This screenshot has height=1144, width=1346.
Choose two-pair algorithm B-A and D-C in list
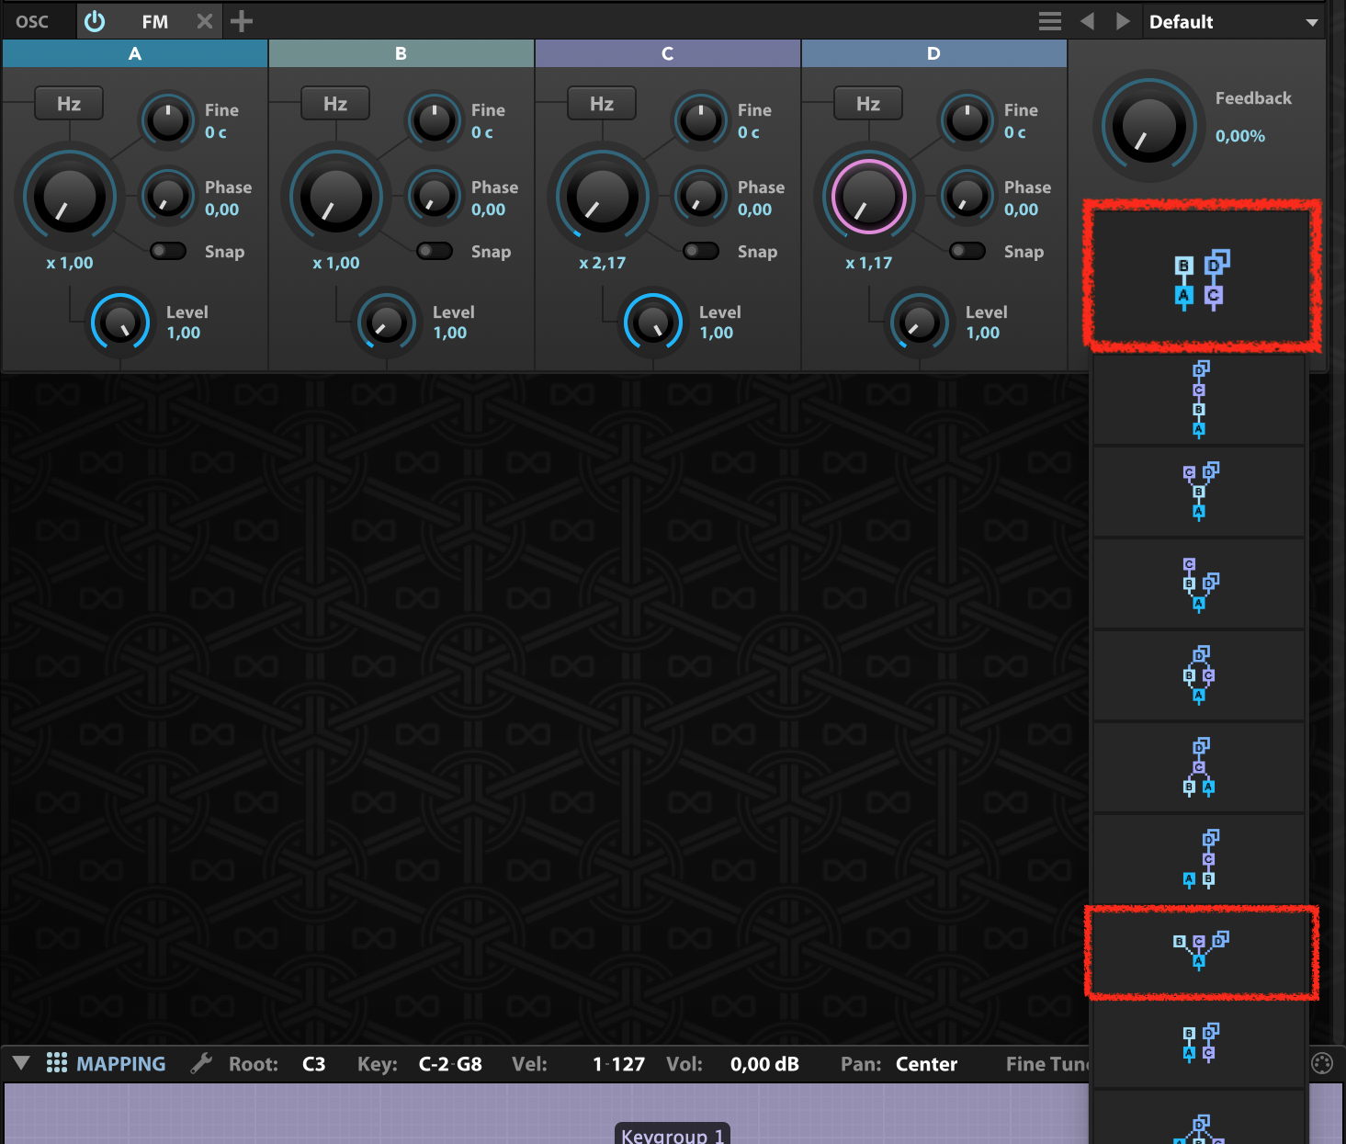pyautogui.click(x=1199, y=1043)
